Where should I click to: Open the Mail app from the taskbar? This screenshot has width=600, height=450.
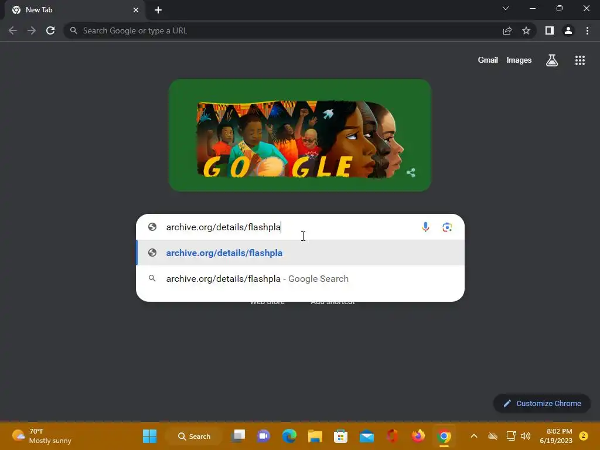pyautogui.click(x=367, y=436)
